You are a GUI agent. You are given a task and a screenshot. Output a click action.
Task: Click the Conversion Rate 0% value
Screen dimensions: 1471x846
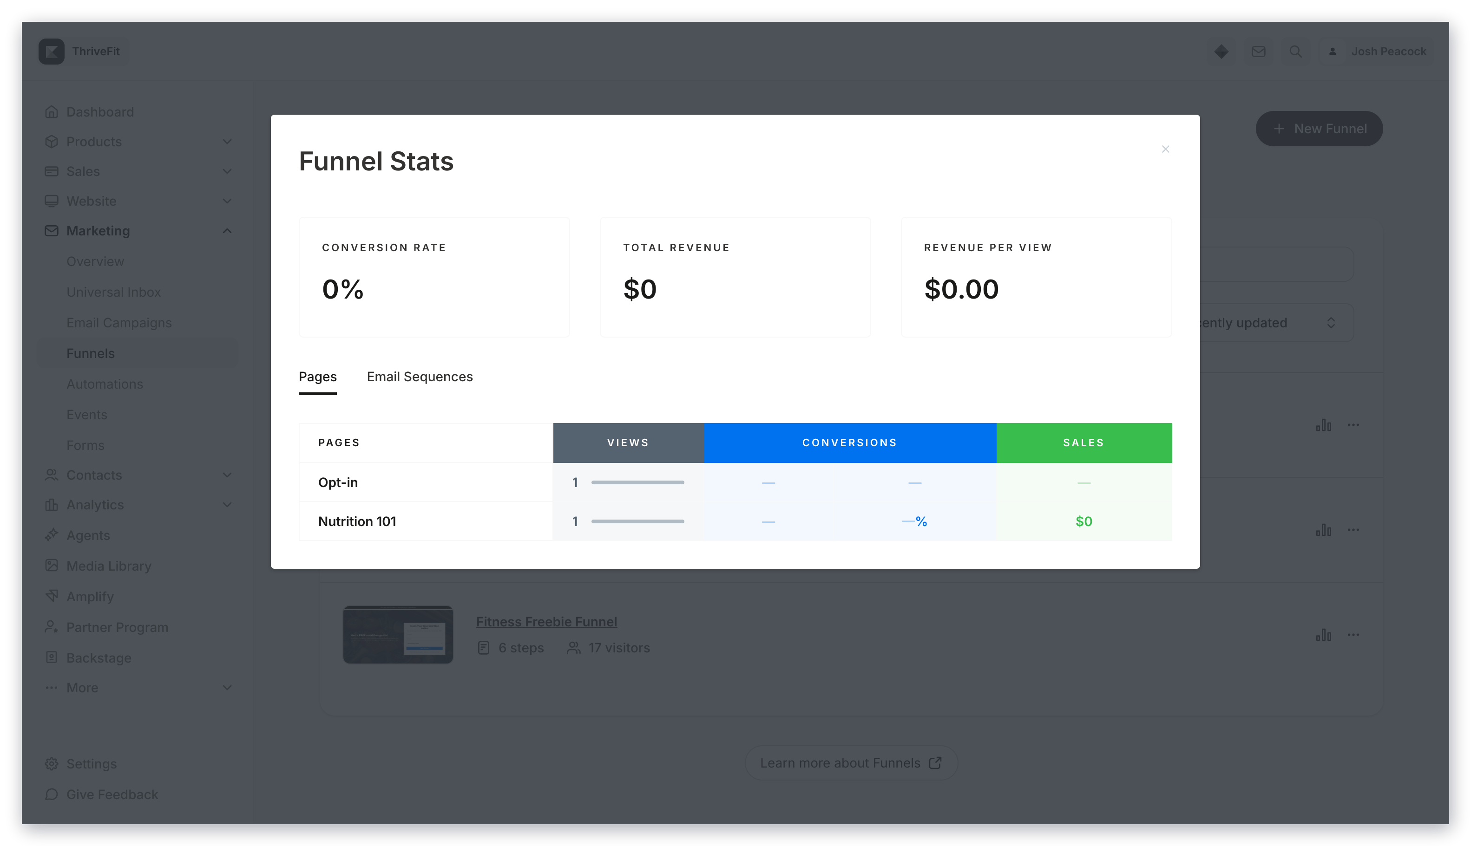[x=342, y=289]
